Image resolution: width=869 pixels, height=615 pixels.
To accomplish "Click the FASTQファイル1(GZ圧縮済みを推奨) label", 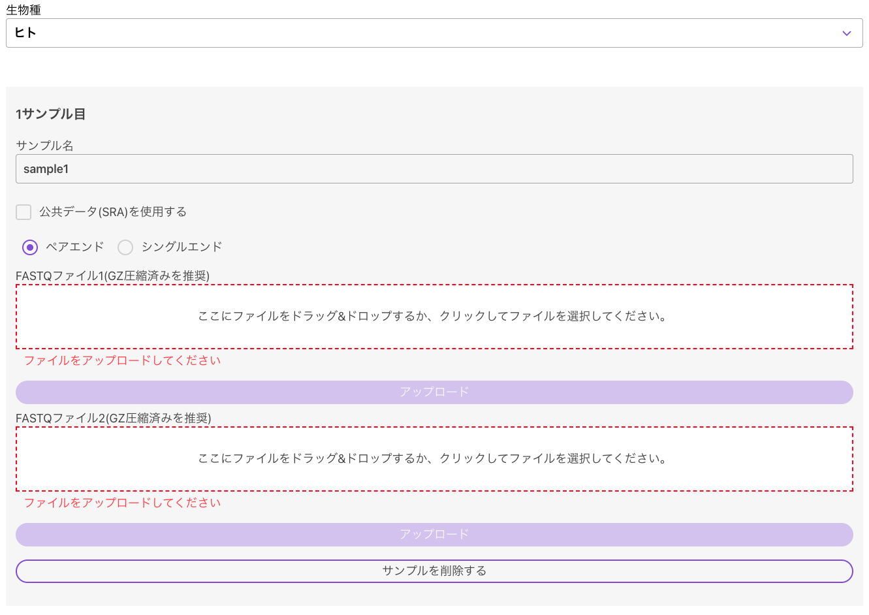I will click(112, 276).
